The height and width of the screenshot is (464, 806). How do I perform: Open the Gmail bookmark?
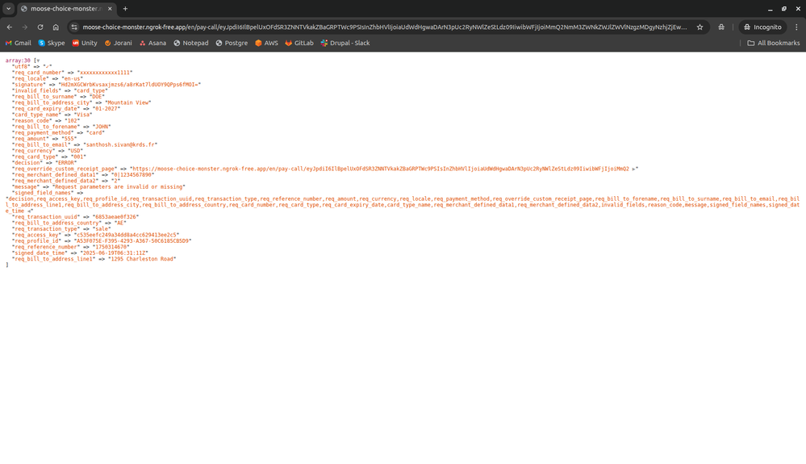coord(19,43)
